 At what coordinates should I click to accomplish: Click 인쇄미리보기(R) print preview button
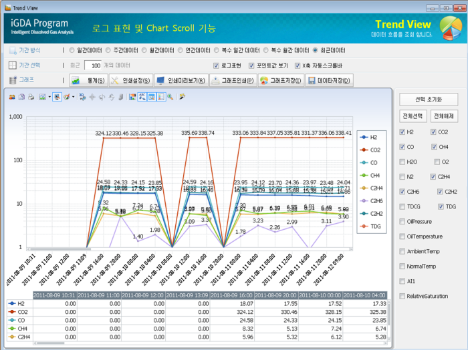[181, 81]
